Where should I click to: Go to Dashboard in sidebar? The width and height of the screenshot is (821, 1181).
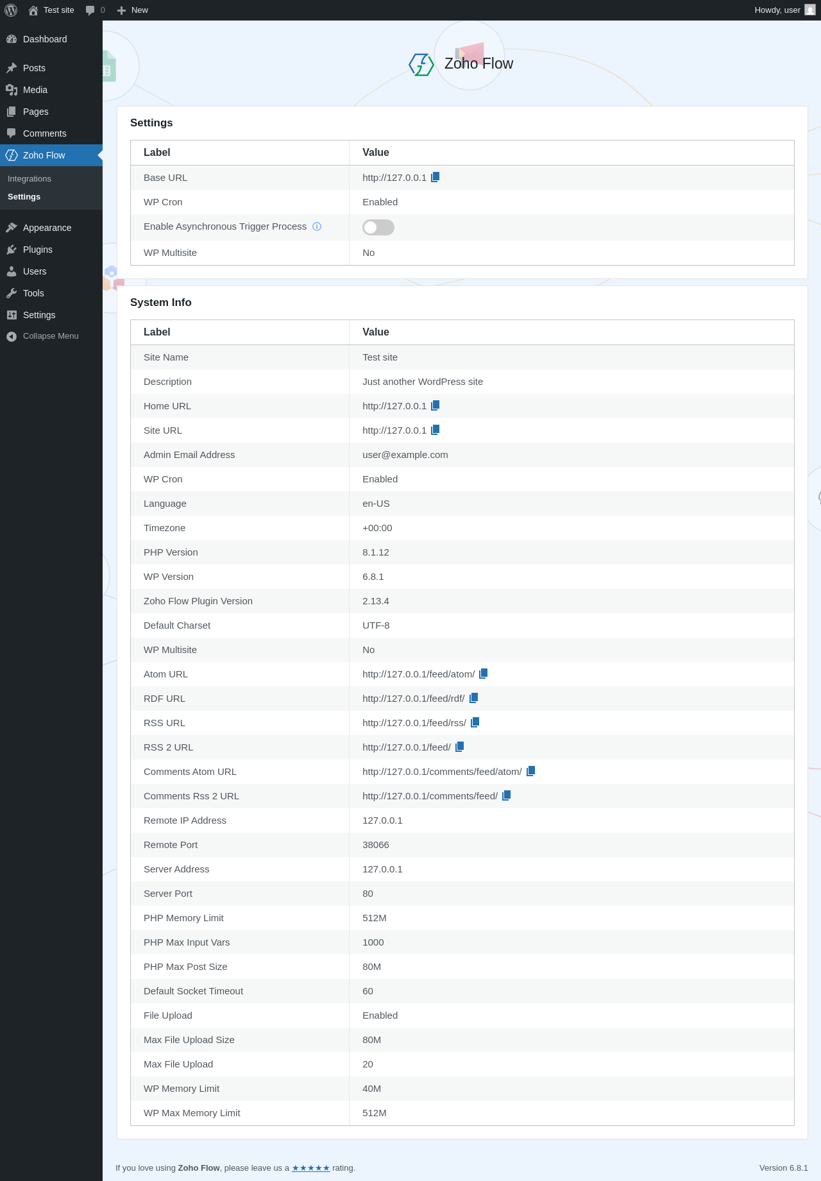tap(51, 39)
